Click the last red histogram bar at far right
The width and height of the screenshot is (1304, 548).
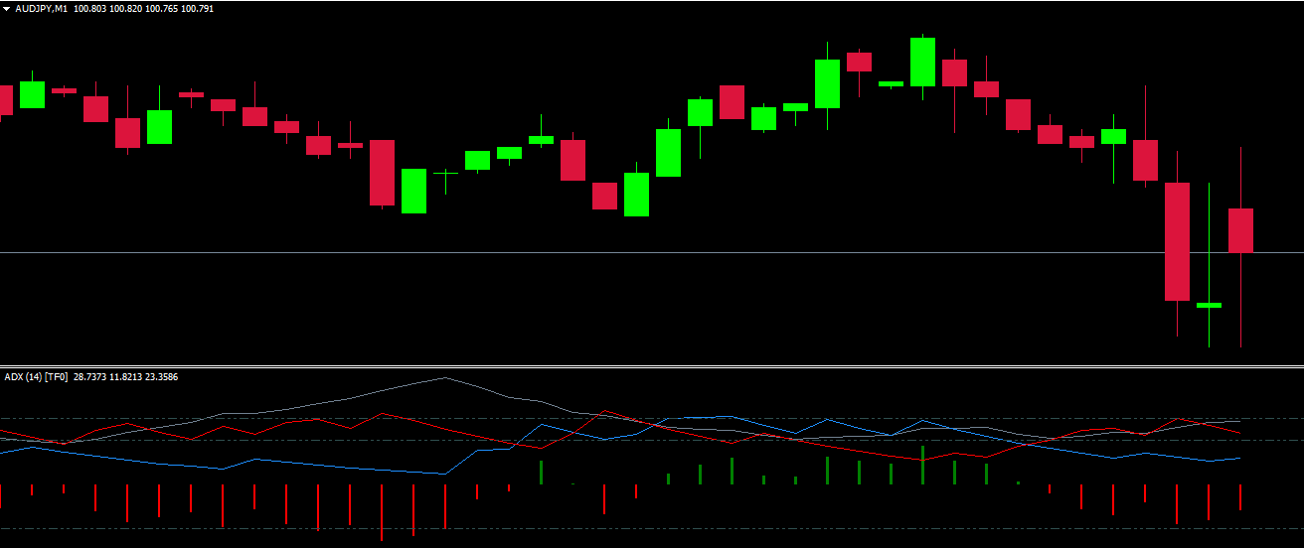(x=1240, y=497)
